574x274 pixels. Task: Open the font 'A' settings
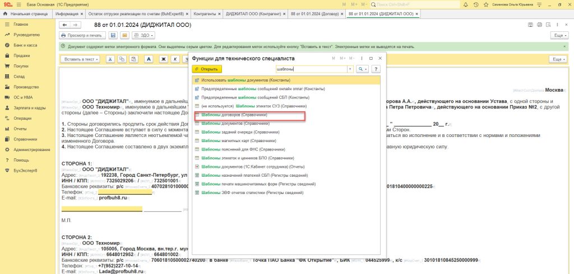click(149, 59)
